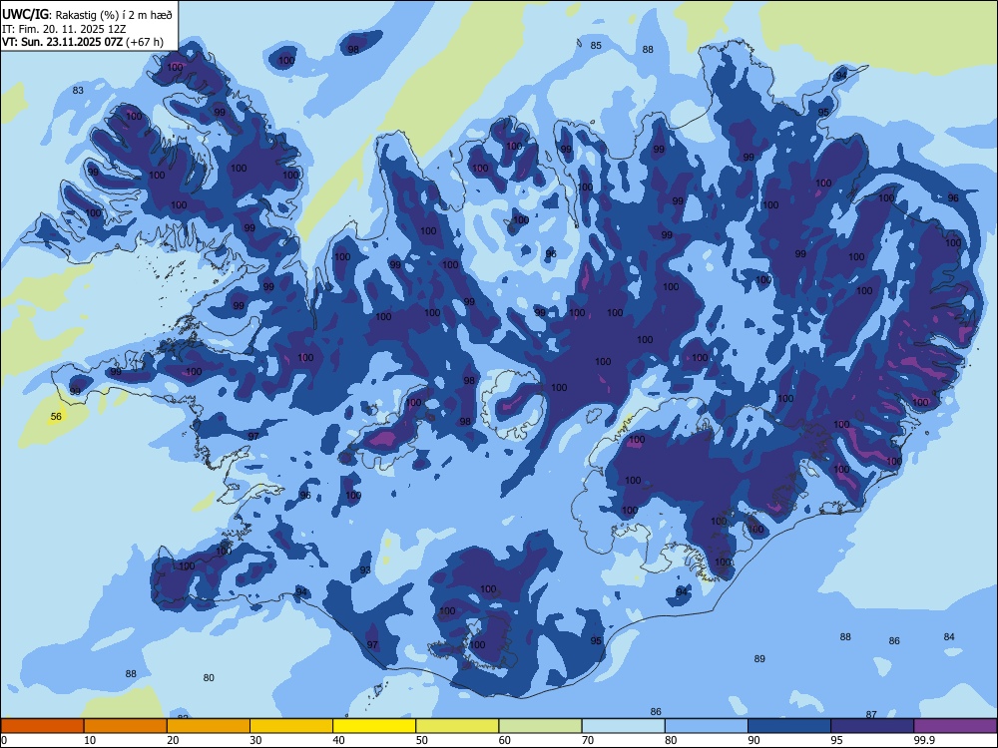Viewport: 998px width, 748px height.
Task: Select the '93' humidity value on the map
Action: click(x=364, y=569)
